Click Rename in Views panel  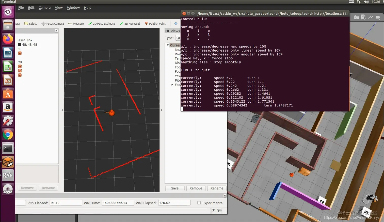[217, 188]
